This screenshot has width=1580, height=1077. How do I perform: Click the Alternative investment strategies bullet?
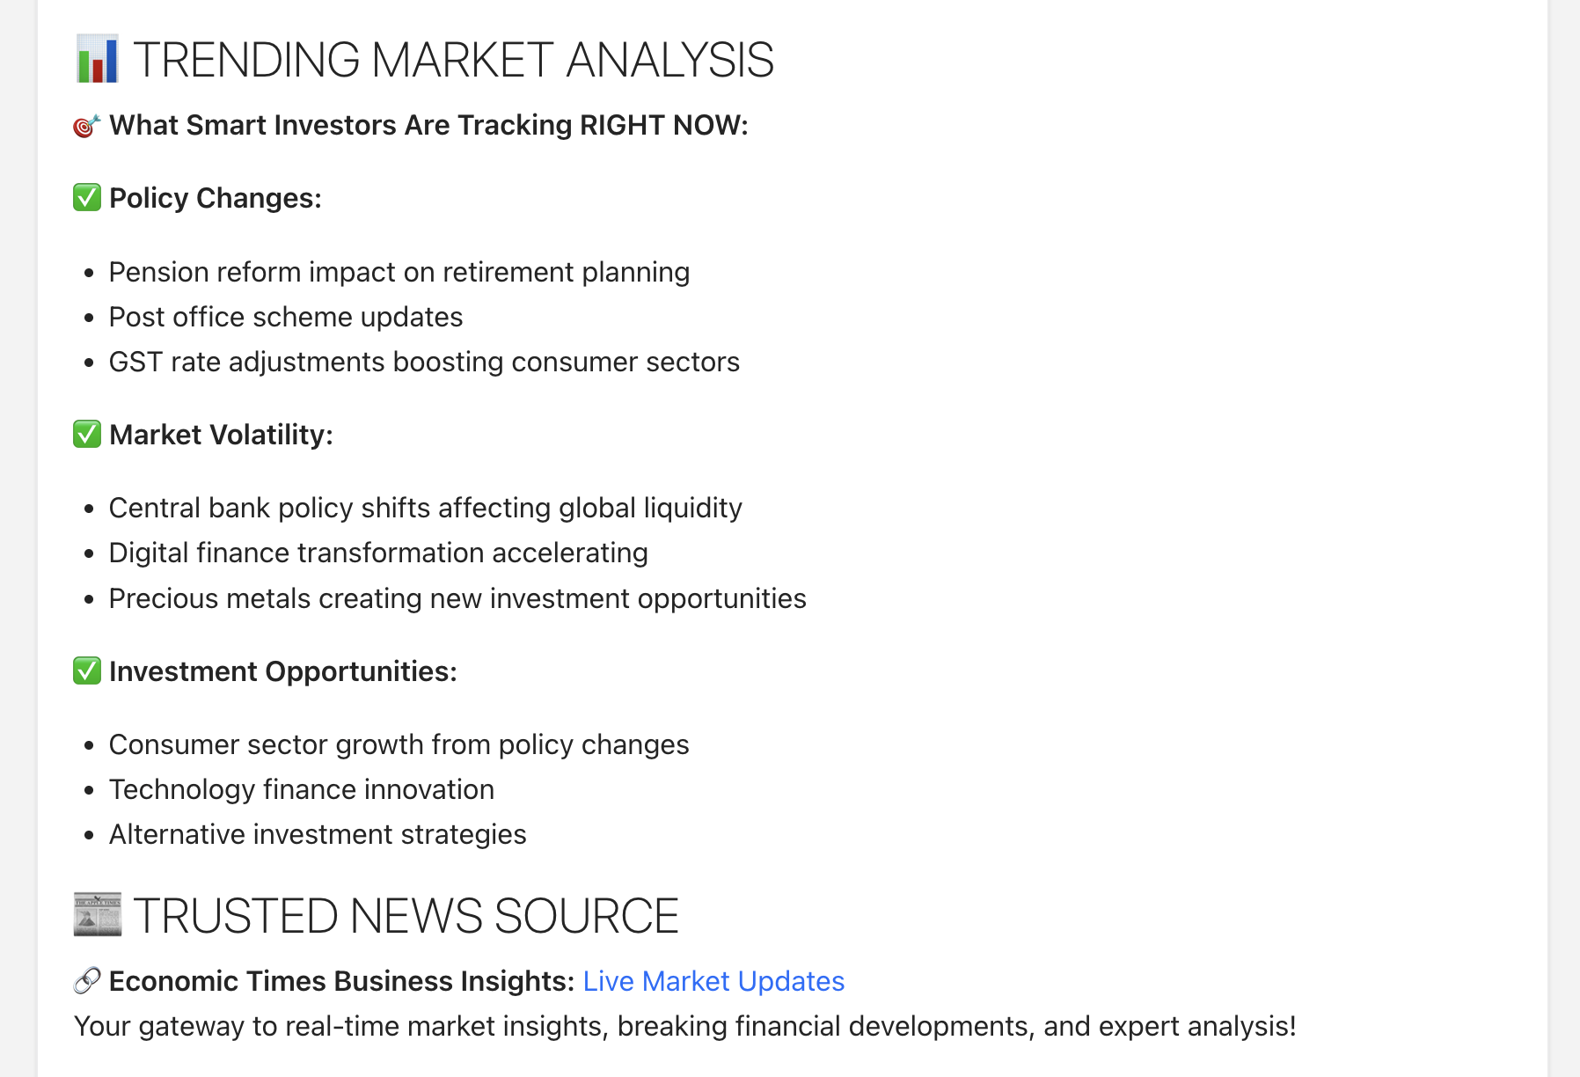(x=318, y=835)
